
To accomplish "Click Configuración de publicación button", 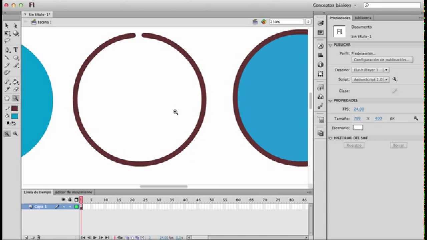I will (x=382, y=60).
